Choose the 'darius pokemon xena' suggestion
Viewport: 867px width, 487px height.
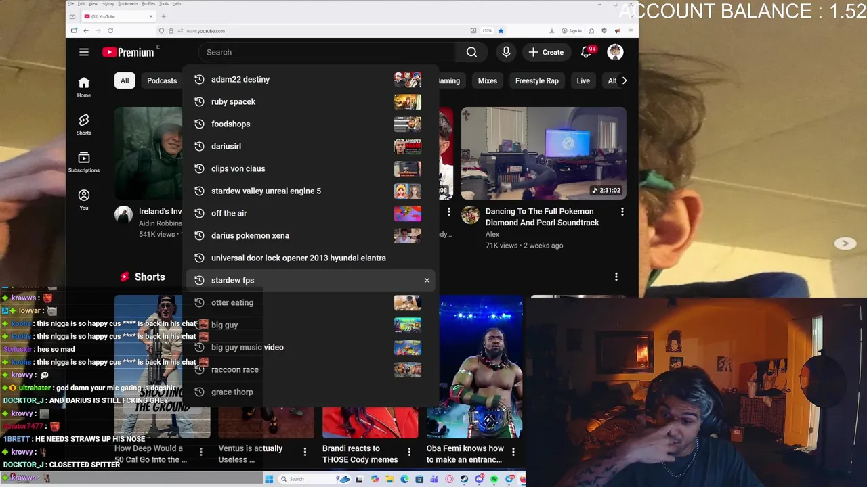pyautogui.click(x=312, y=235)
